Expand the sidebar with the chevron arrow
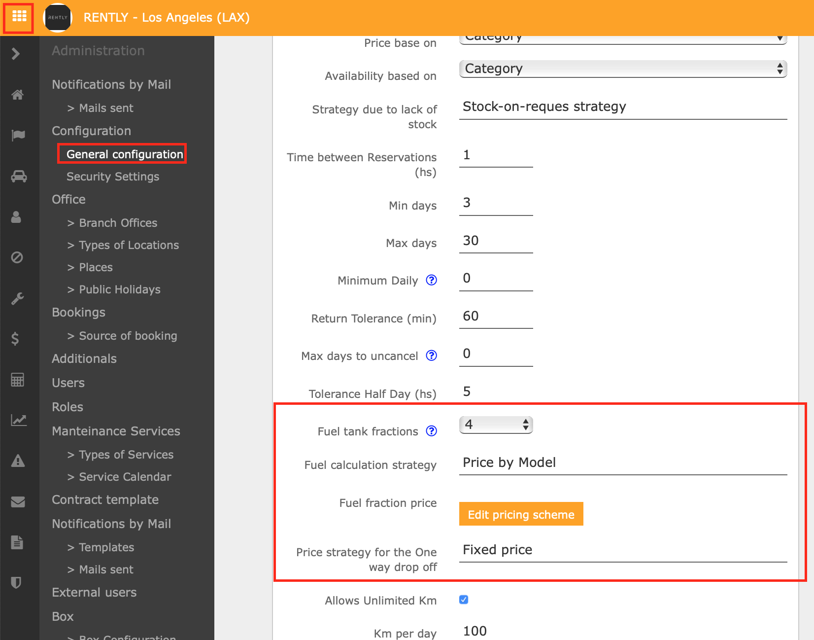Viewport: 814px width, 640px height. (16, 54)
